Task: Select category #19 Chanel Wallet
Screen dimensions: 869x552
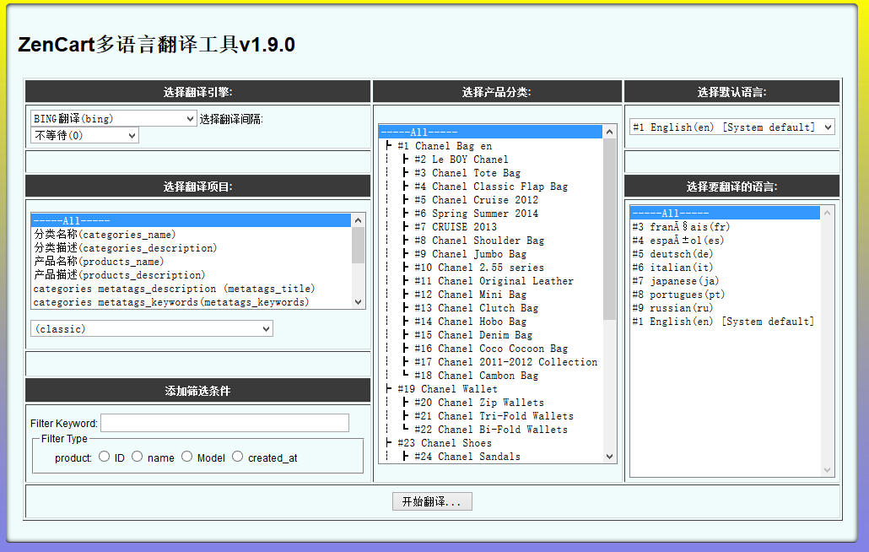Action: (490, 389)
